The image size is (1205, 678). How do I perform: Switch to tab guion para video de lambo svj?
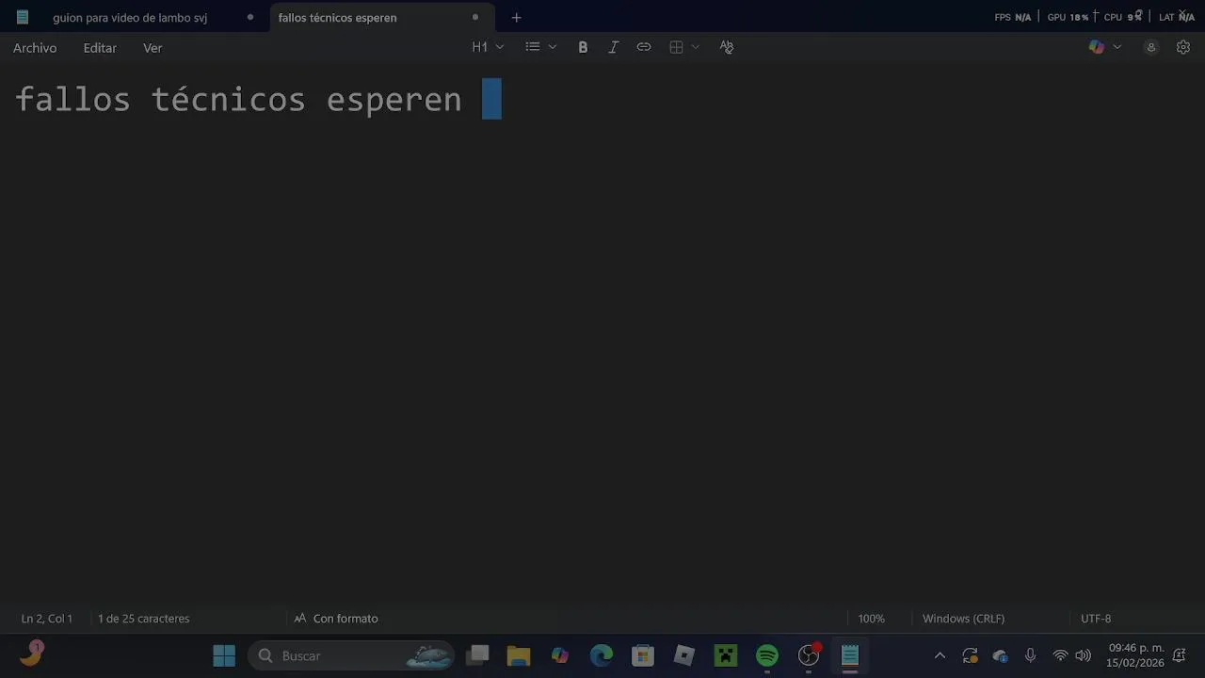tap(130, 18)
